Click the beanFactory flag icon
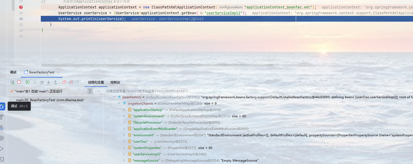This screenshot has width=413, height=164. click(x=120, y=97)
